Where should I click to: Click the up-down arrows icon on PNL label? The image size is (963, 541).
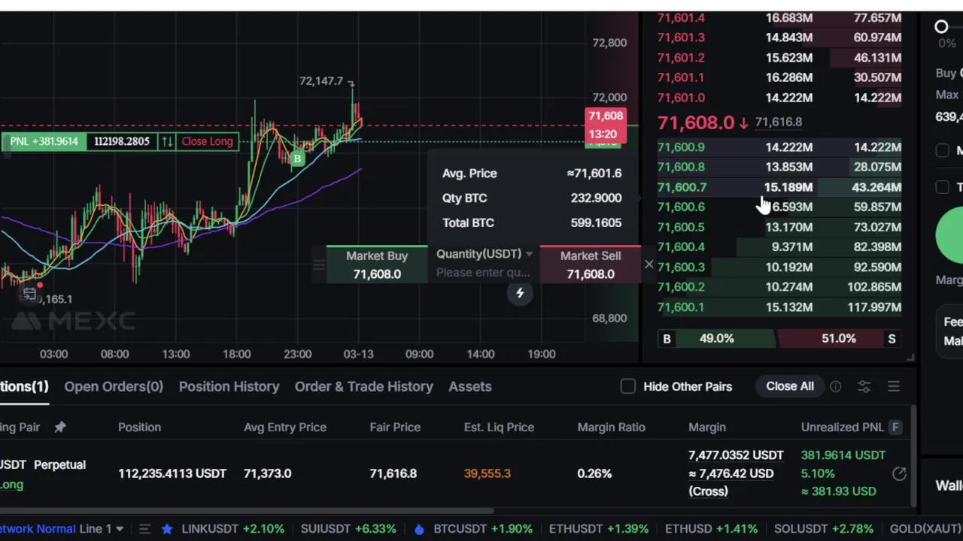coord(166,141)
